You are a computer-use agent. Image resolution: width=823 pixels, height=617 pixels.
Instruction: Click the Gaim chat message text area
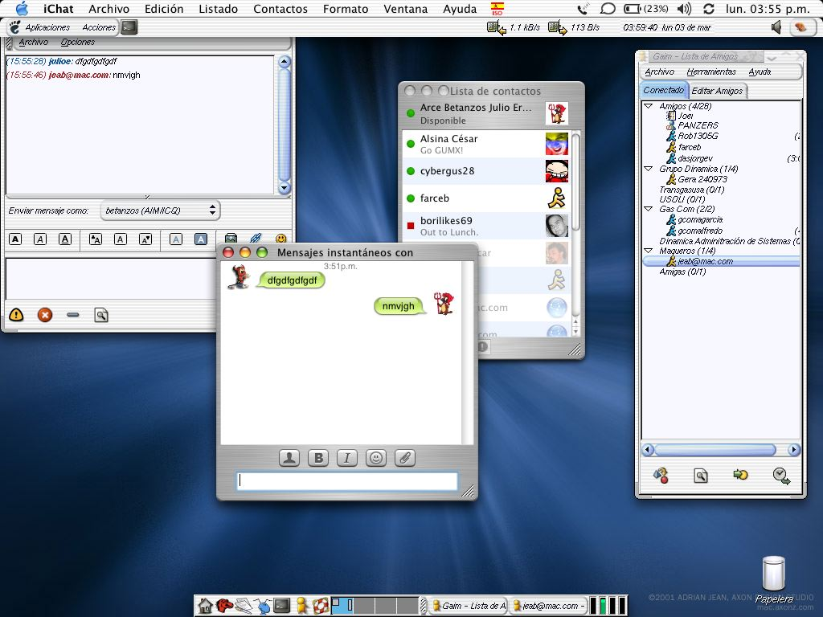coord(110,279)
